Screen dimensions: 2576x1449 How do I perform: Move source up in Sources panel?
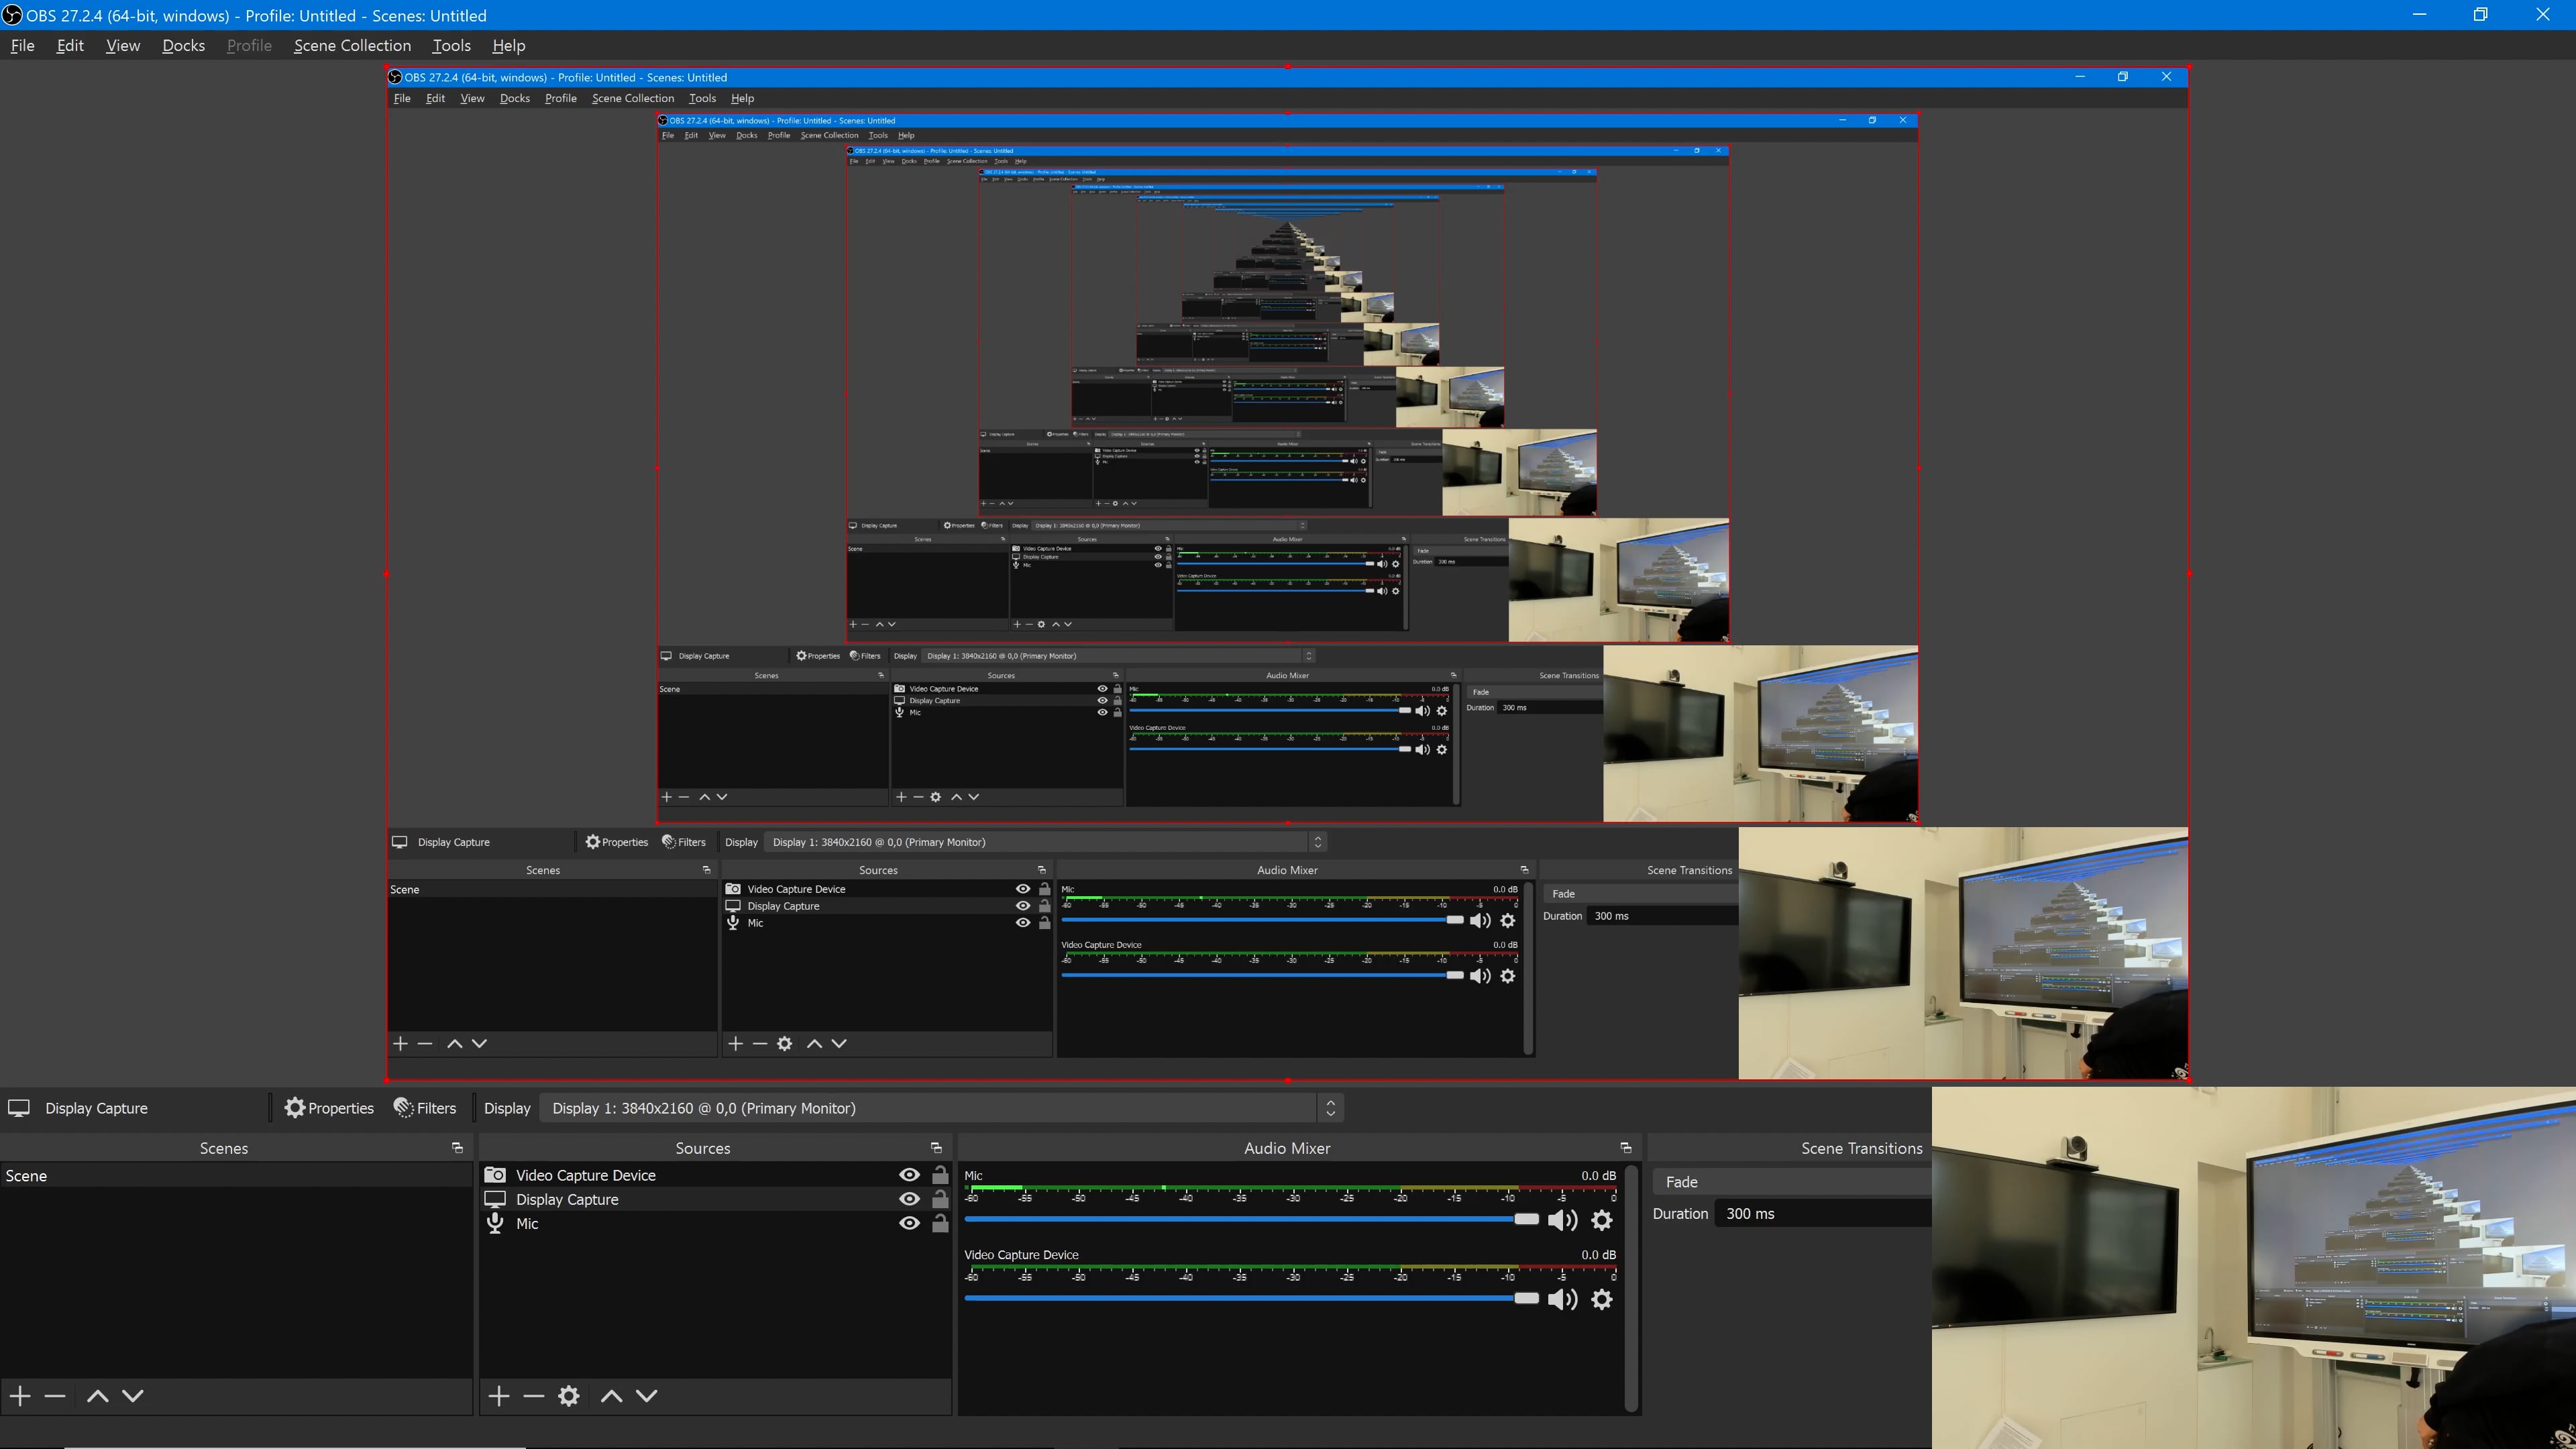click(x=612, y=1396)
